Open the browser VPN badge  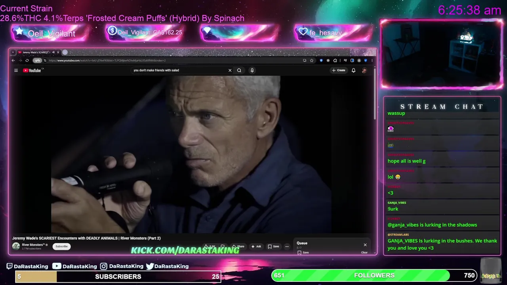pos(37,61)
